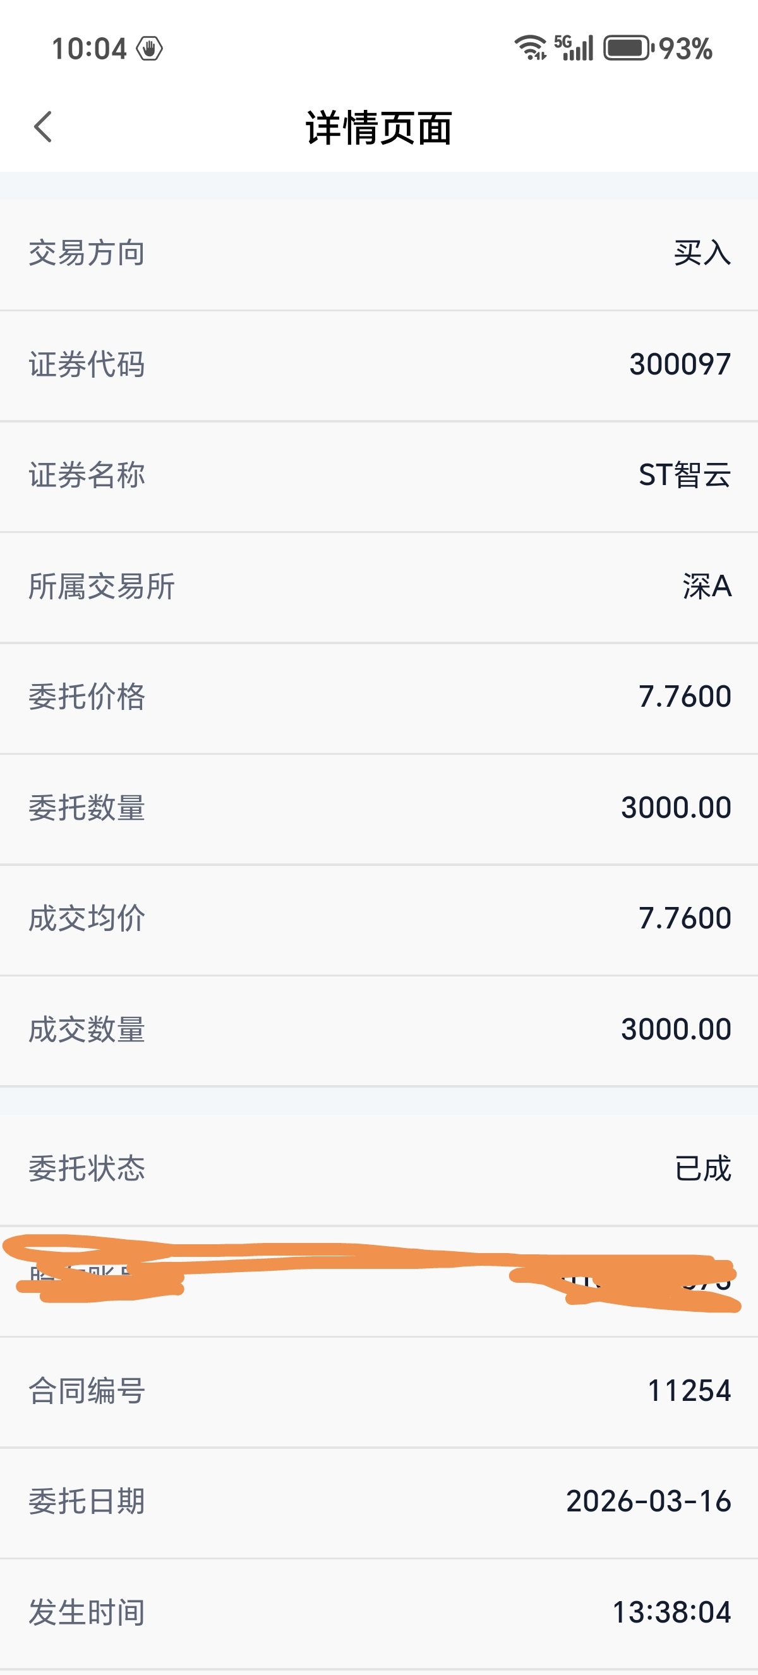Image resolution: width=758 pixels, height=1675 pixels.
Task: Tap the contract number 11254
Action: [689, 1391]
